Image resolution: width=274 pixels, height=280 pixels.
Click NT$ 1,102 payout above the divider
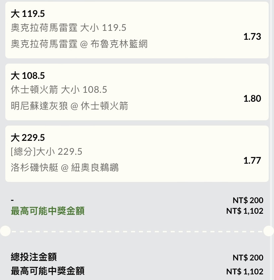pyautogui.click(x=245, y=211)
